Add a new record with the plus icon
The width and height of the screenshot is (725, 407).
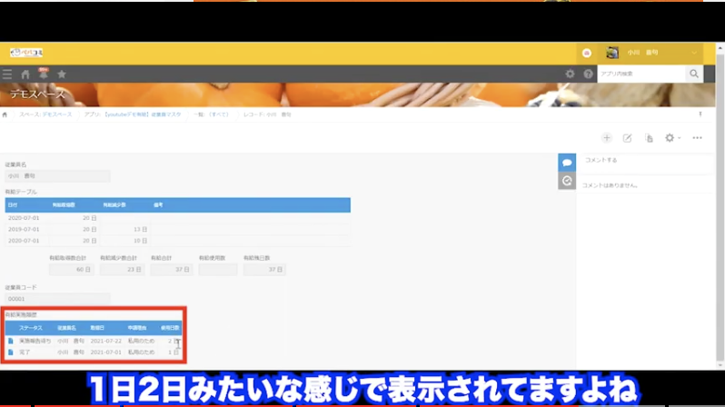607,138
